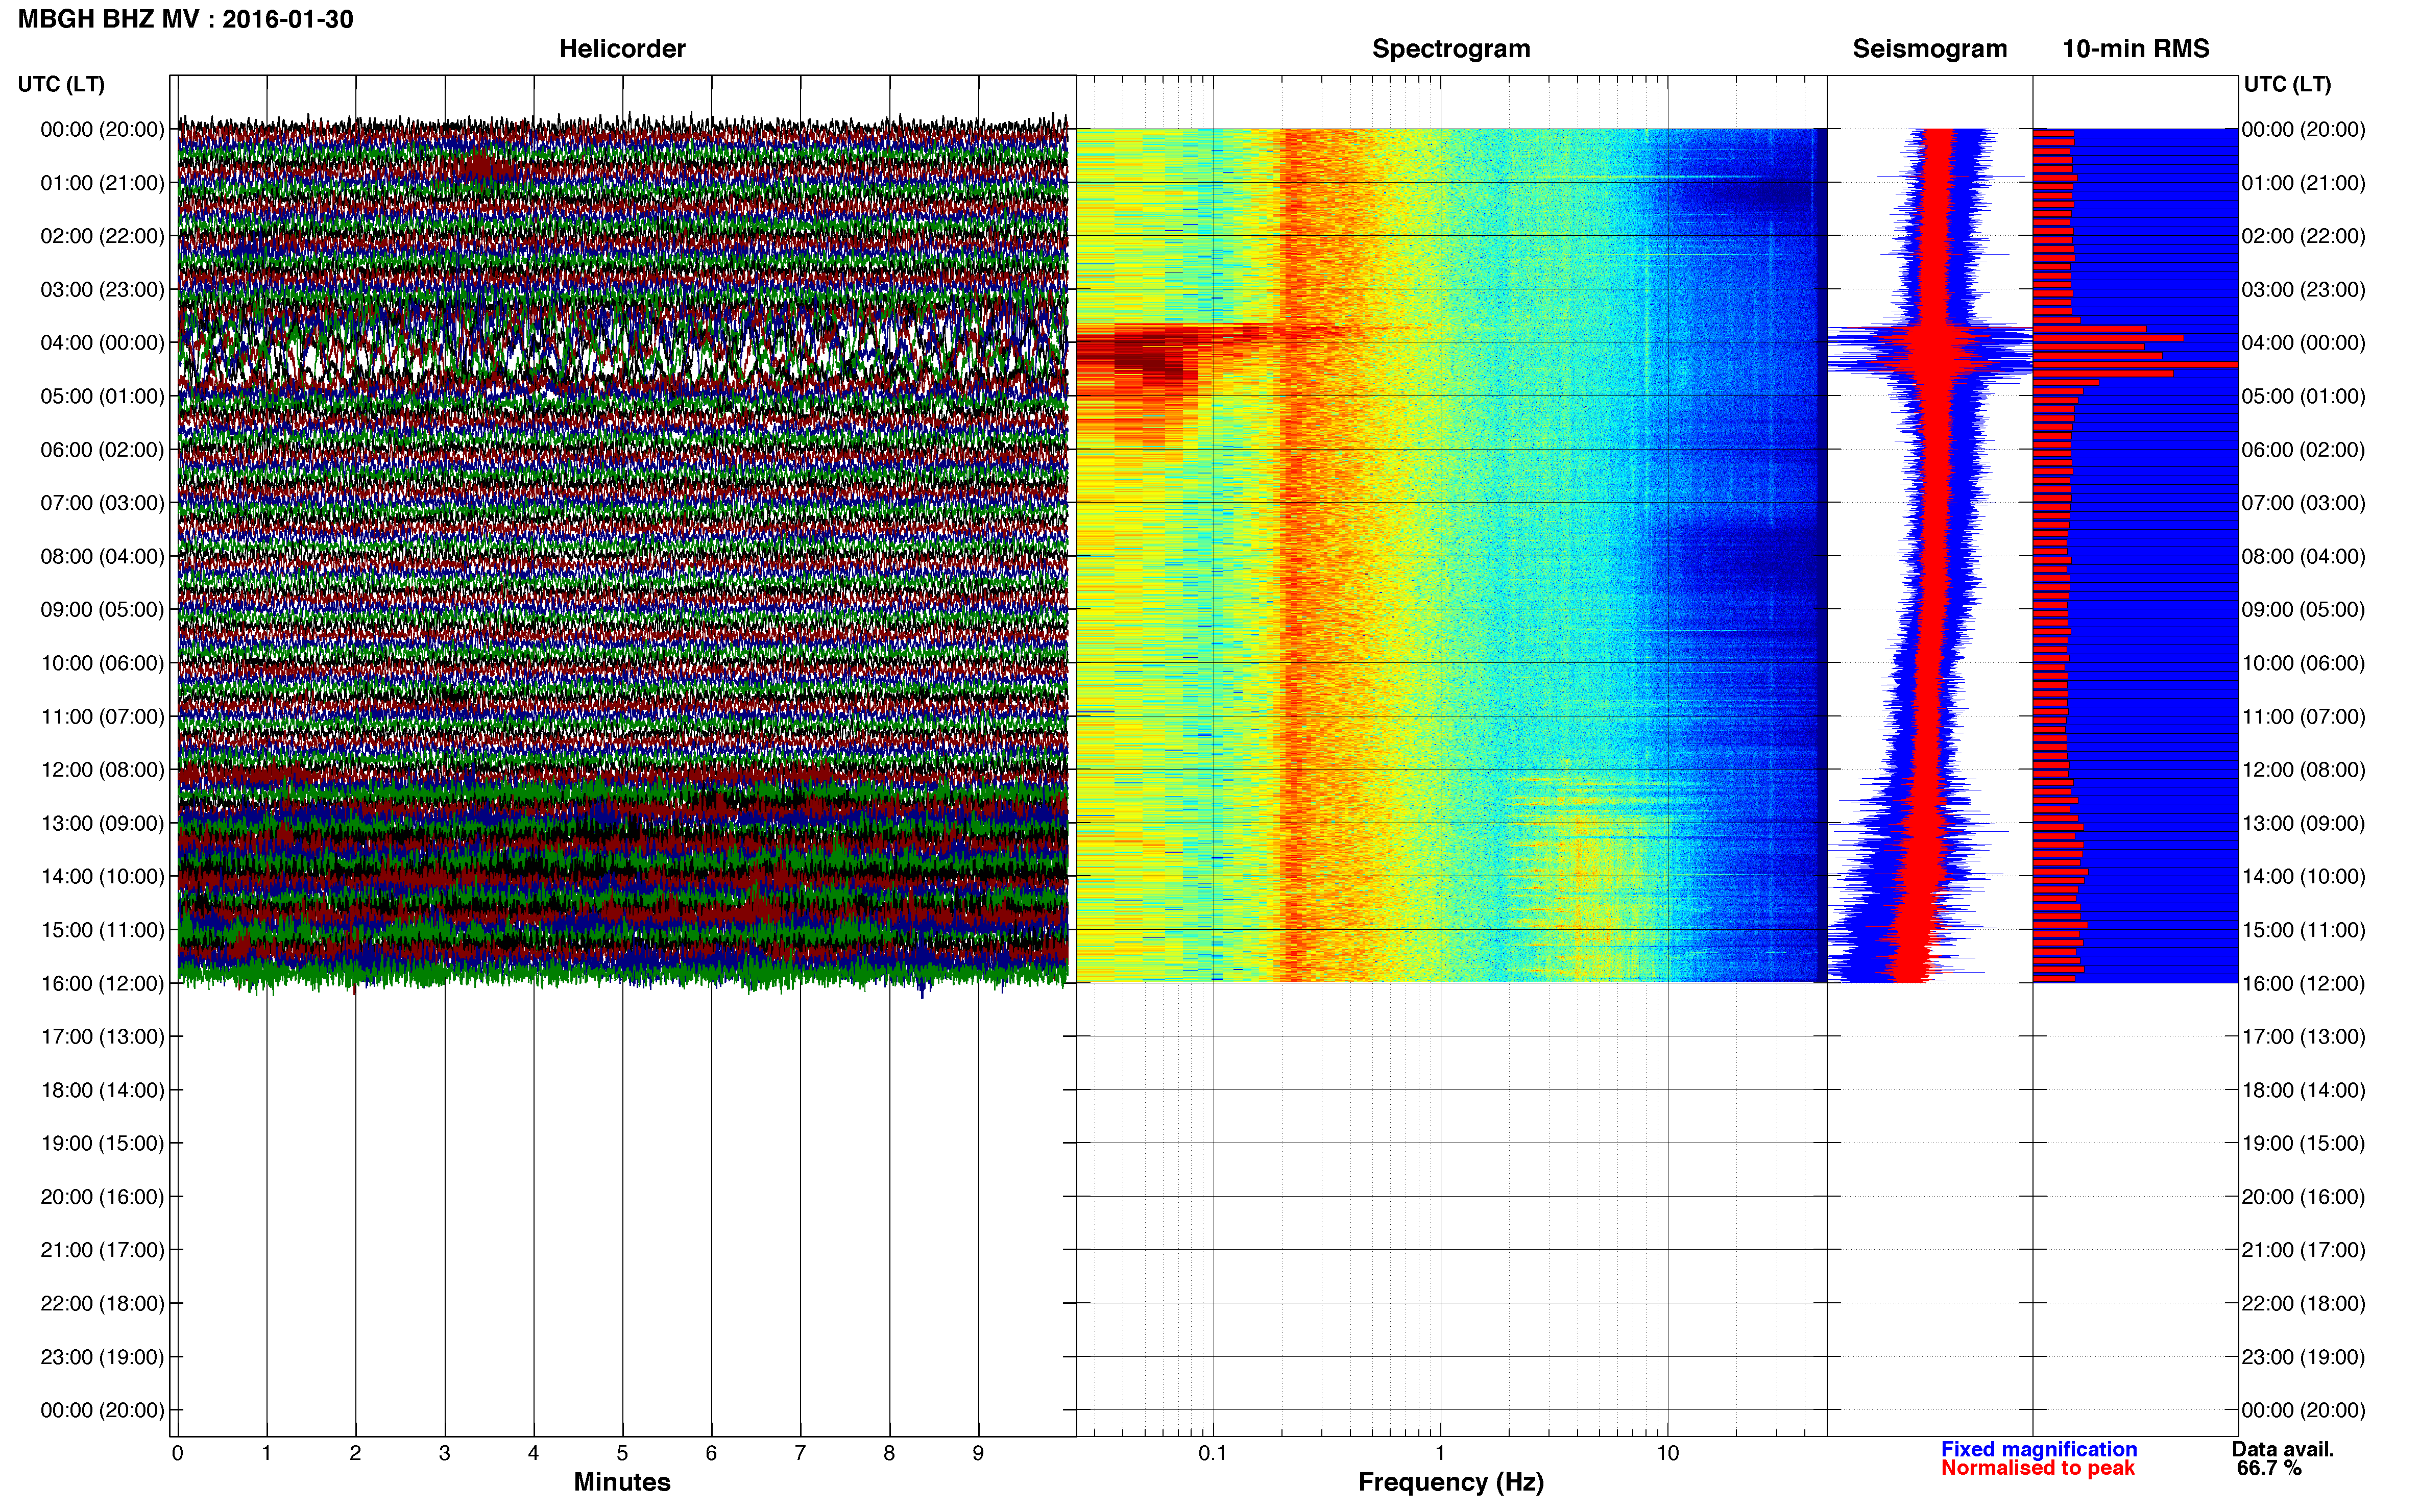Click the 'Fixed magnification' legend text
2420x1512 pixels.
click(x=2039, y=1449)
